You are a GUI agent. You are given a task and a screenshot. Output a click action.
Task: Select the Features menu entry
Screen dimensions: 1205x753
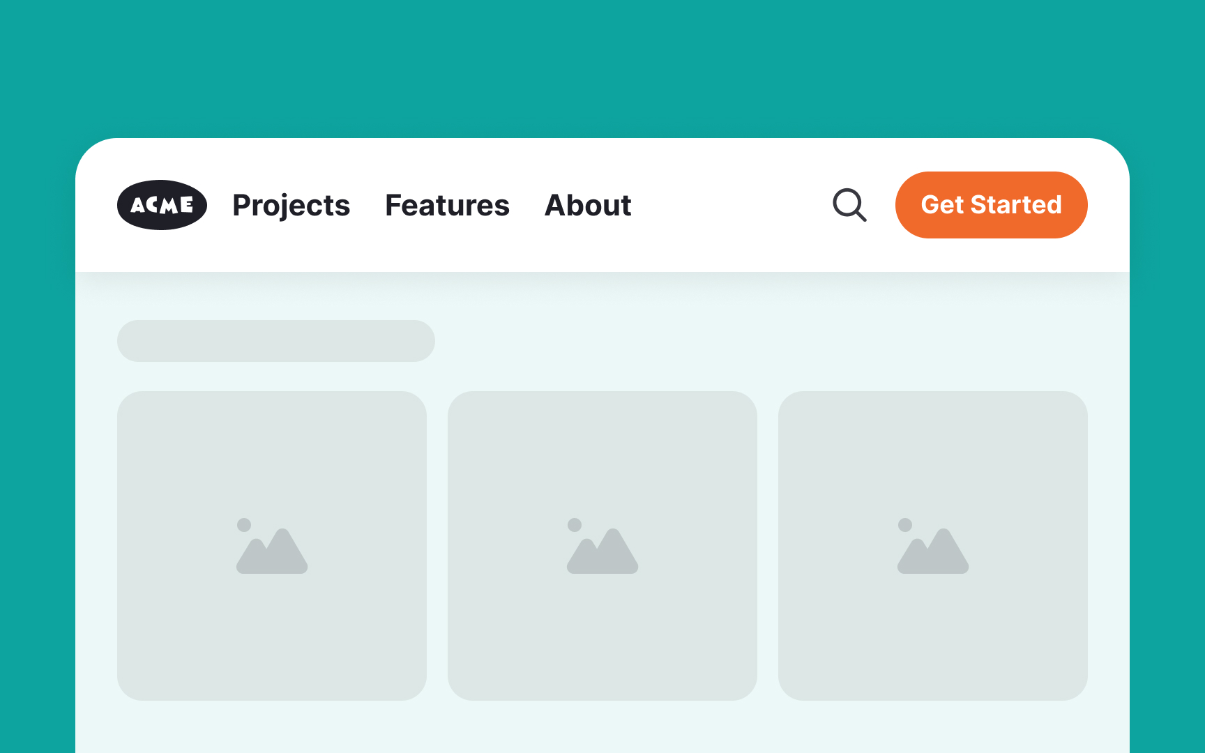(x=447, y=205)
